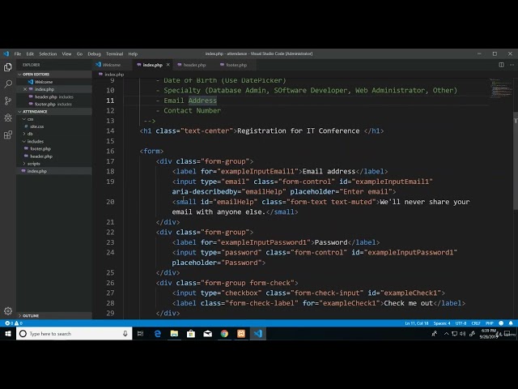Show hidden system tray icons
518x389 pixels.
[446, 334]
